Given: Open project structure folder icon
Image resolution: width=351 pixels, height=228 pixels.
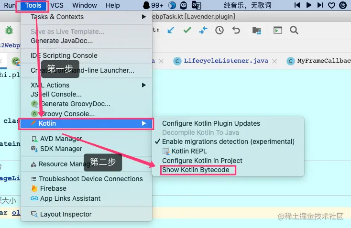Looking at the screenshot, I should (x=257, y=30).
